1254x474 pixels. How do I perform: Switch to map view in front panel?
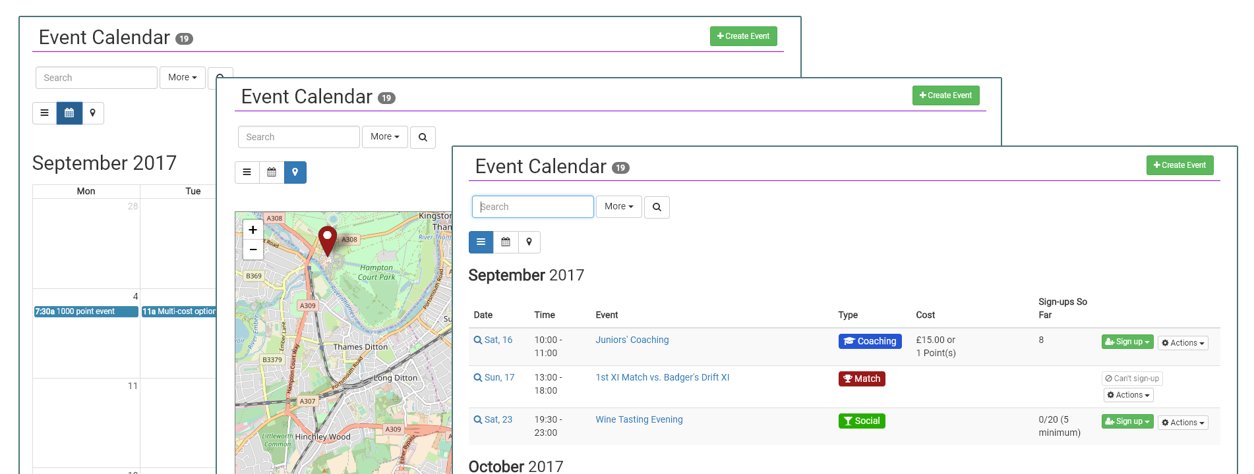pyautogui.click(x=529, y=242)
